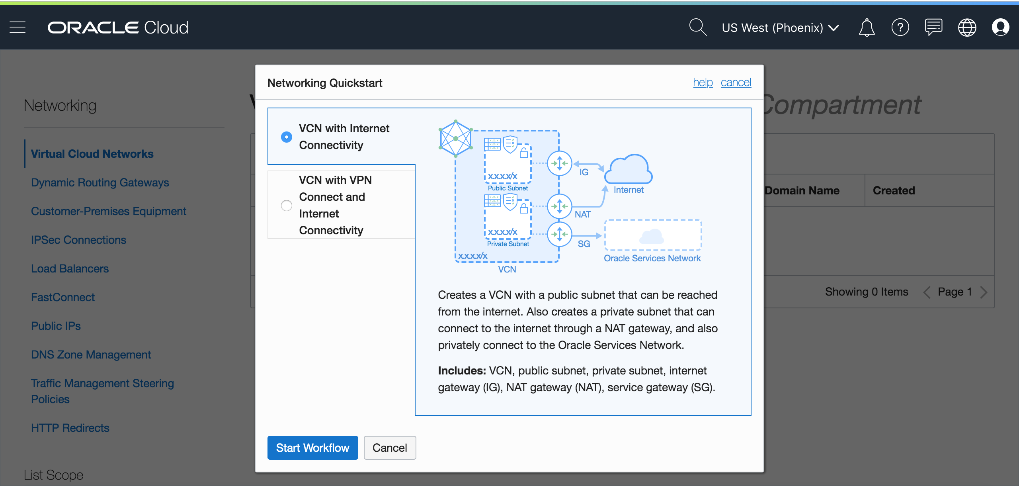Click the Oracle Cloud logo

[118, 27]
